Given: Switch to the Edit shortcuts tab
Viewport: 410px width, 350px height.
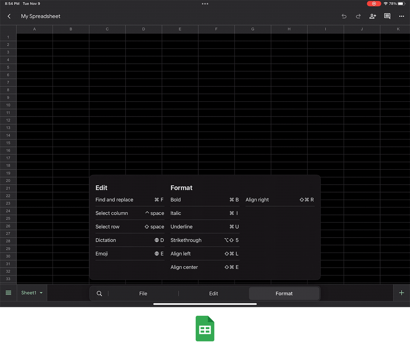Looking at the screenshot, I should click(214, 293).
